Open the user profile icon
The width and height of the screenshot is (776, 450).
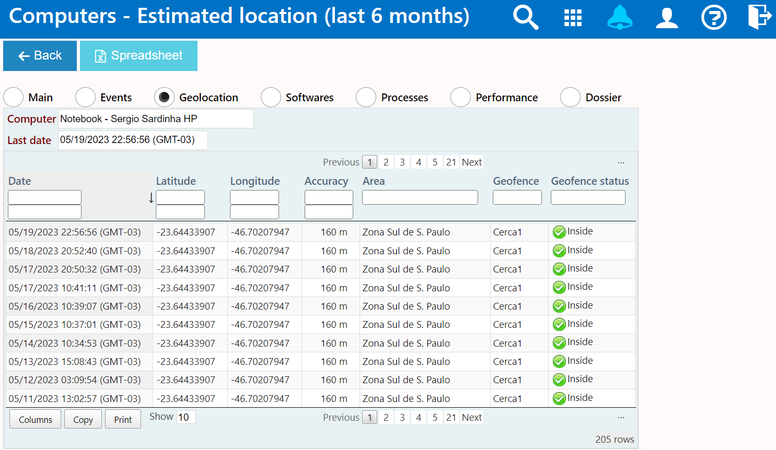click(x=667, y=18)
